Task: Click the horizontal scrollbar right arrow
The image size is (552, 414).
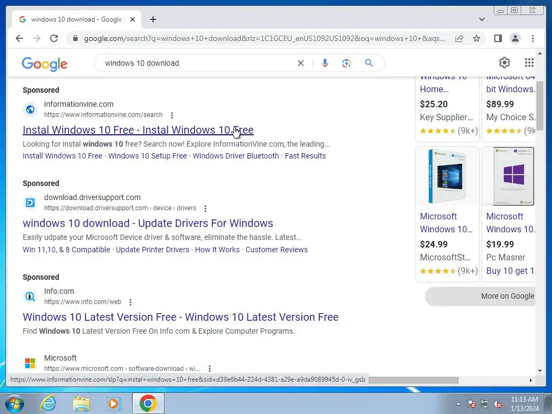Action: (531, 380)
